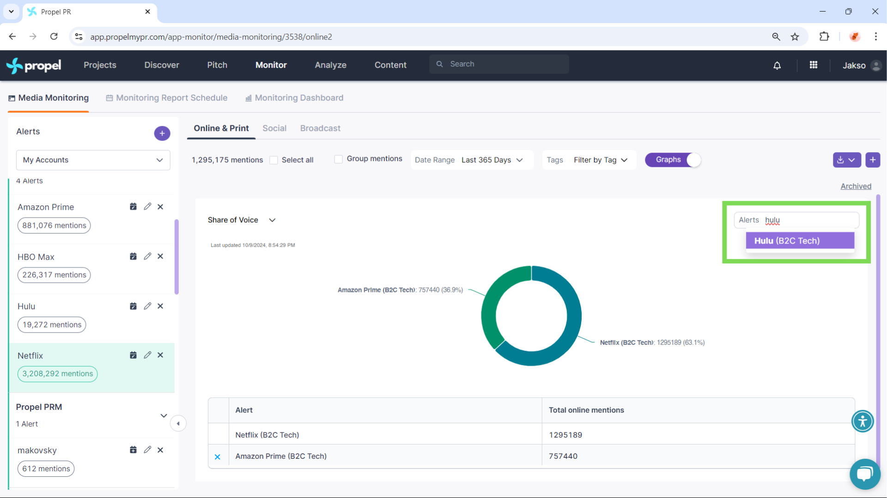
Task: Click the Alerts hulu input field
Action: 796,220
